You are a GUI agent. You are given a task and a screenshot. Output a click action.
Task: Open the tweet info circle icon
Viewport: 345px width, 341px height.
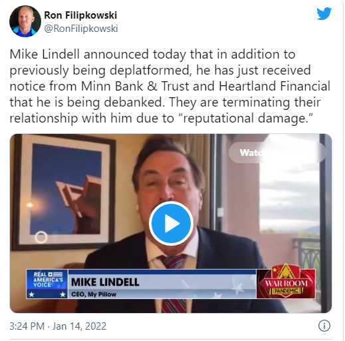[324, 326]
